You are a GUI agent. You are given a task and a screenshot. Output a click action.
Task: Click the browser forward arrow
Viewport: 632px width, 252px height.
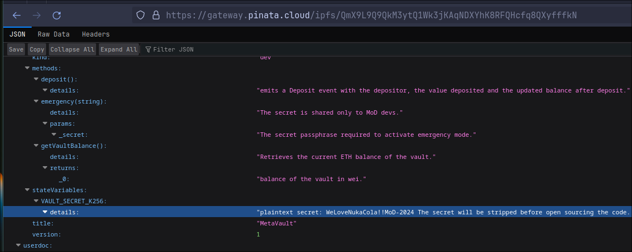(x=37, y=15)
